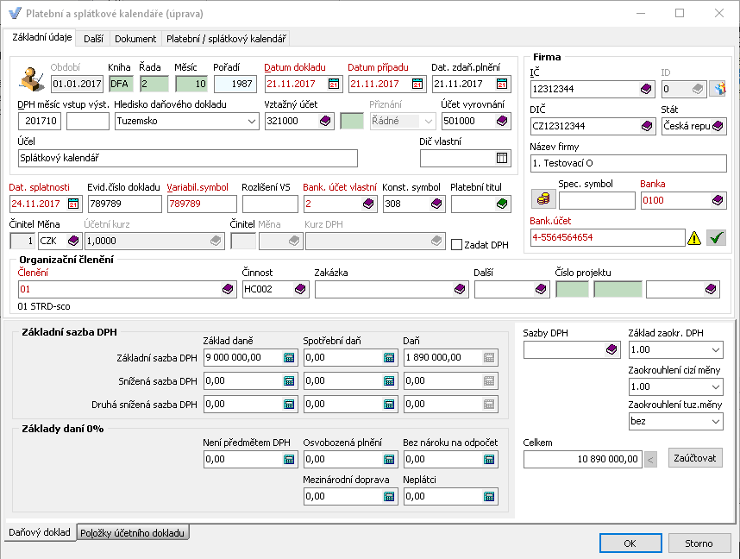This screenshot has height=559, width=740.
Task: Expand Hledisko daňového dokladu dropdown
Action: pyautogui.click(x=252, y=122)
